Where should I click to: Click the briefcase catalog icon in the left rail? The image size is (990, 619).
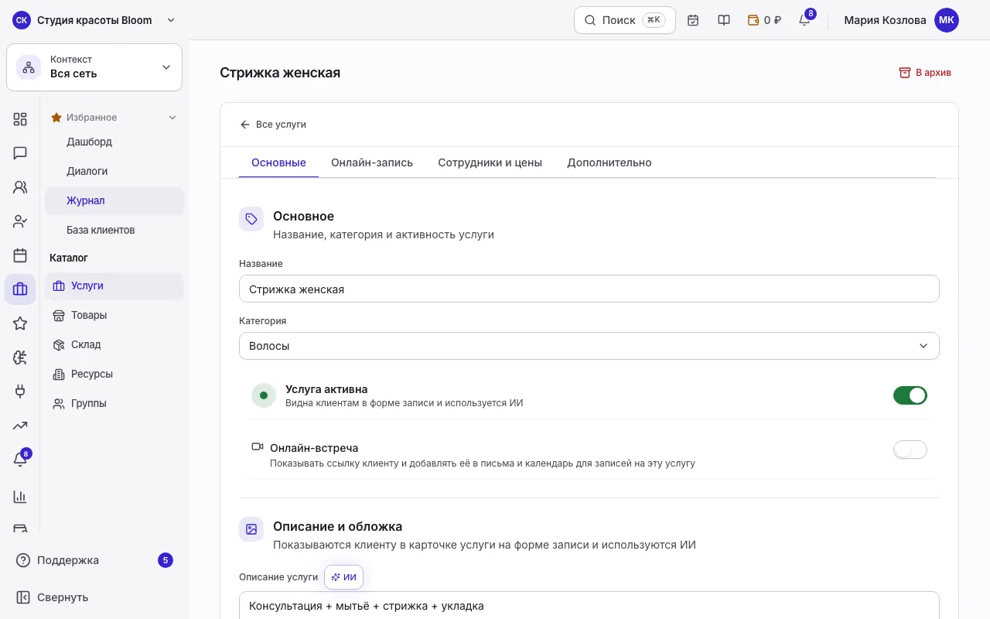[20, 289]
